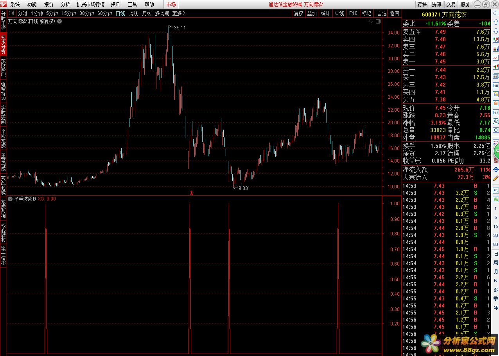Open the 龙虎数据 side tab
Image resolution: width=499 pixels, height=356 pixels.
[3, 209]
